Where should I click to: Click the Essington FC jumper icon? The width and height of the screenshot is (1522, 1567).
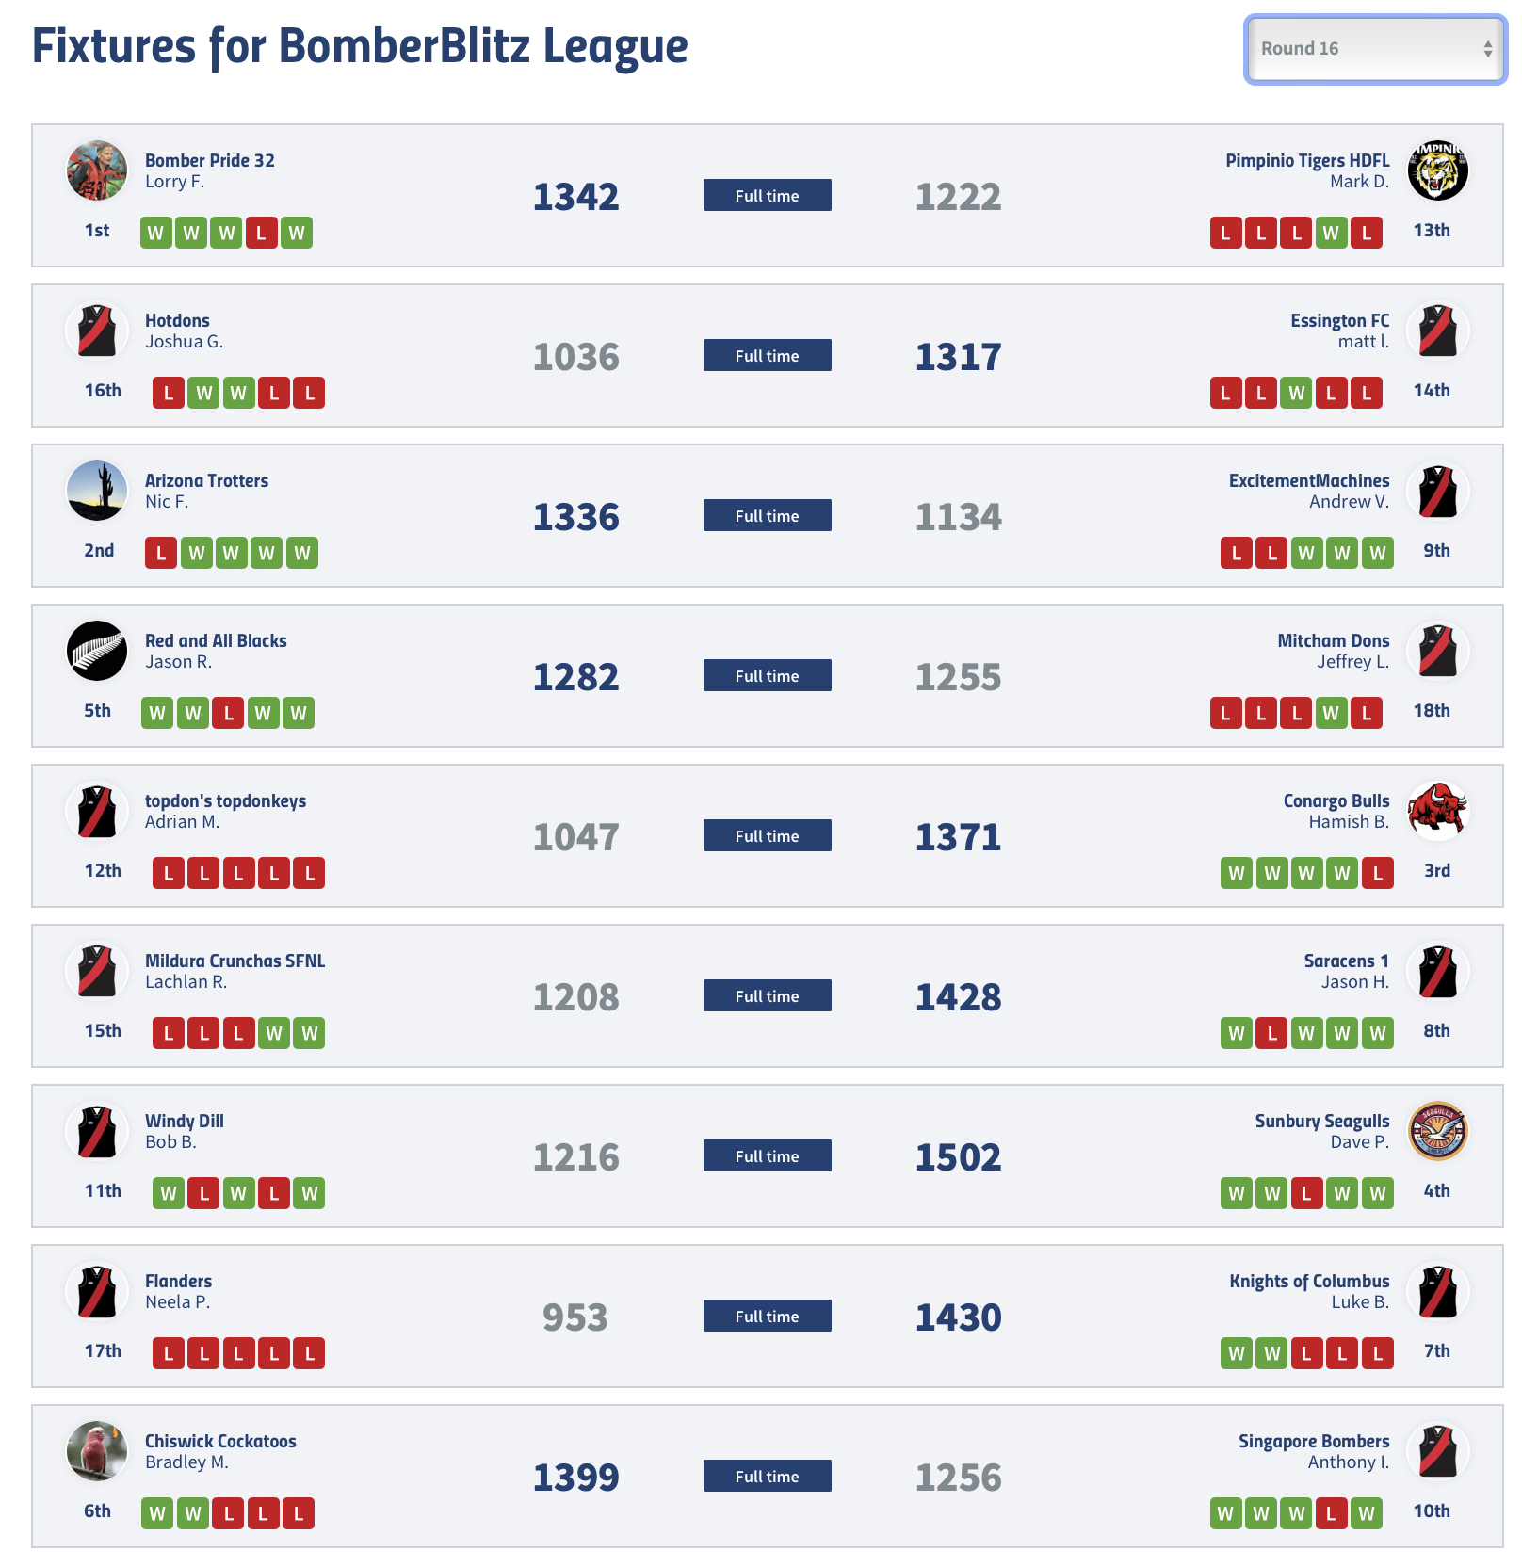[1437, 331]
